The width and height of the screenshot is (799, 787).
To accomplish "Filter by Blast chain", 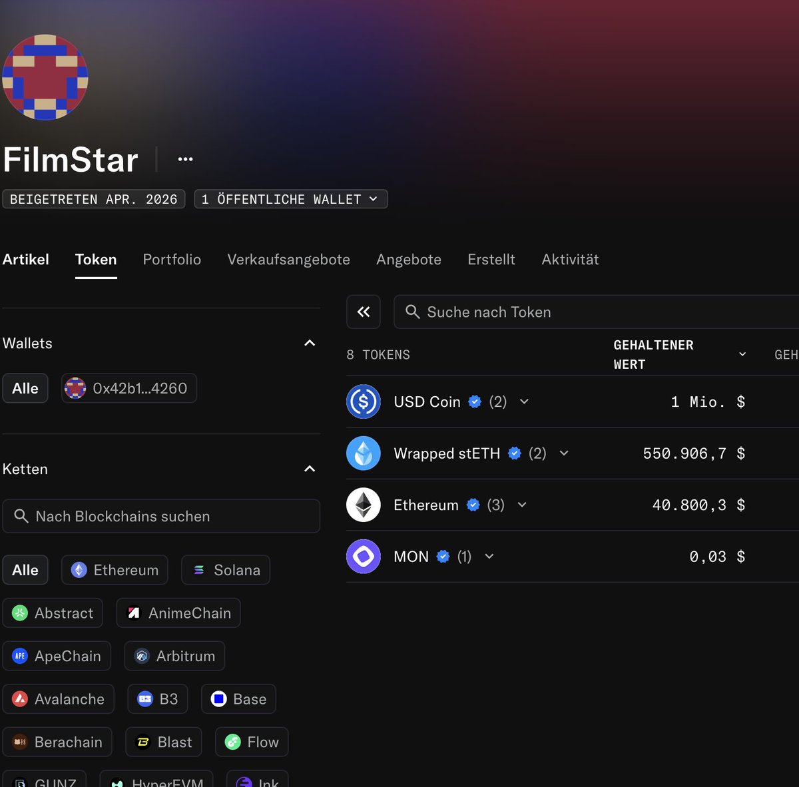I will pos(164,742).
